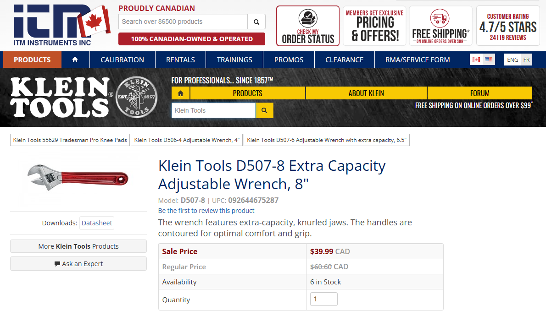Click the Customer Rating 4.7/5 Stars badge
The height and width of the screenshot is (316, 546).
(507, 25)
